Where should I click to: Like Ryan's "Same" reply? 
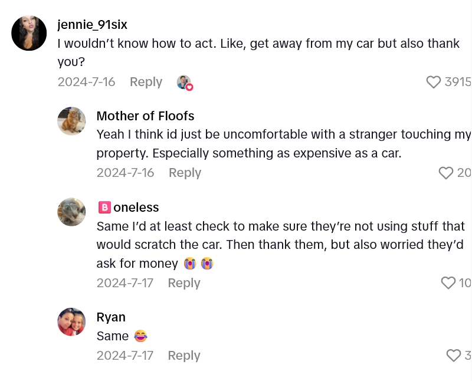point(454,356)
